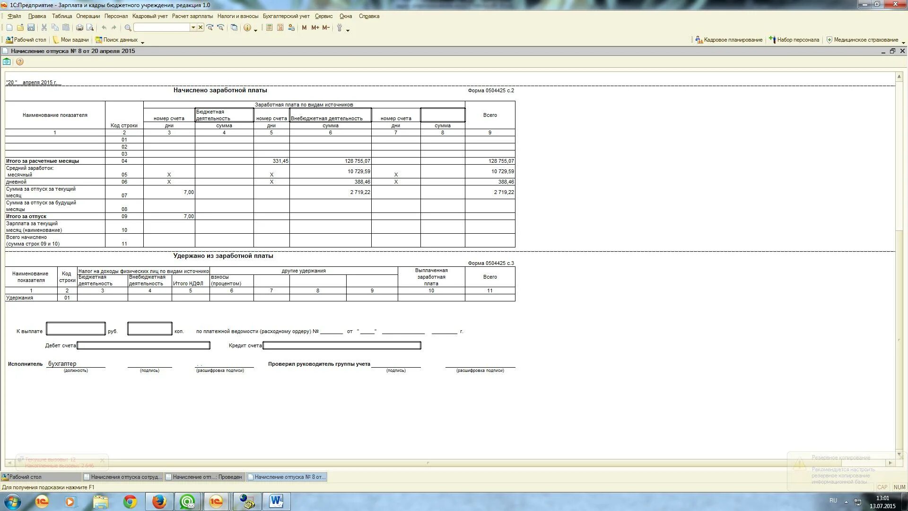
Task: Click the Набор персонала button
Action: [794, 40]
